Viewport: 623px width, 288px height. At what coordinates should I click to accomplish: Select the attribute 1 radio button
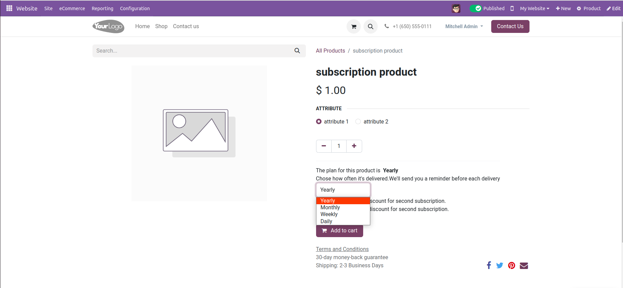[x=319, y=121]
